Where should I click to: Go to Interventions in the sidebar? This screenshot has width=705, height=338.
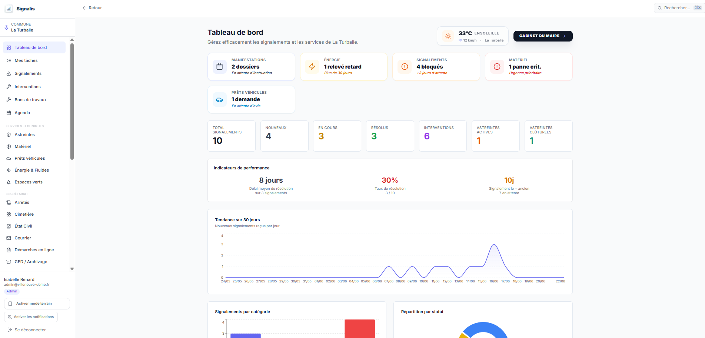coord(34,87)
